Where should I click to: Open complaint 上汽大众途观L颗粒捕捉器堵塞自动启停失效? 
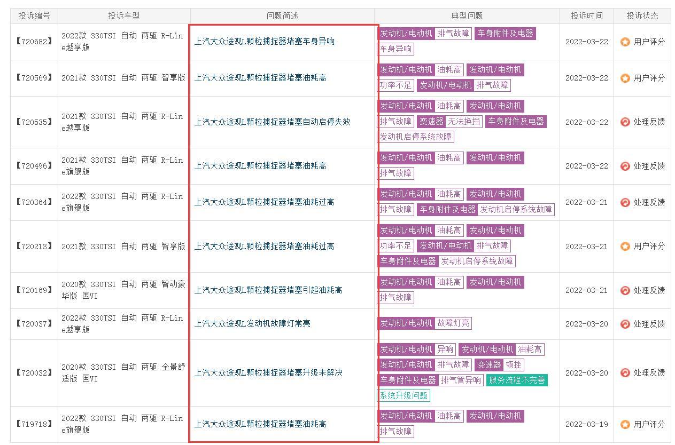coord(272,122)
